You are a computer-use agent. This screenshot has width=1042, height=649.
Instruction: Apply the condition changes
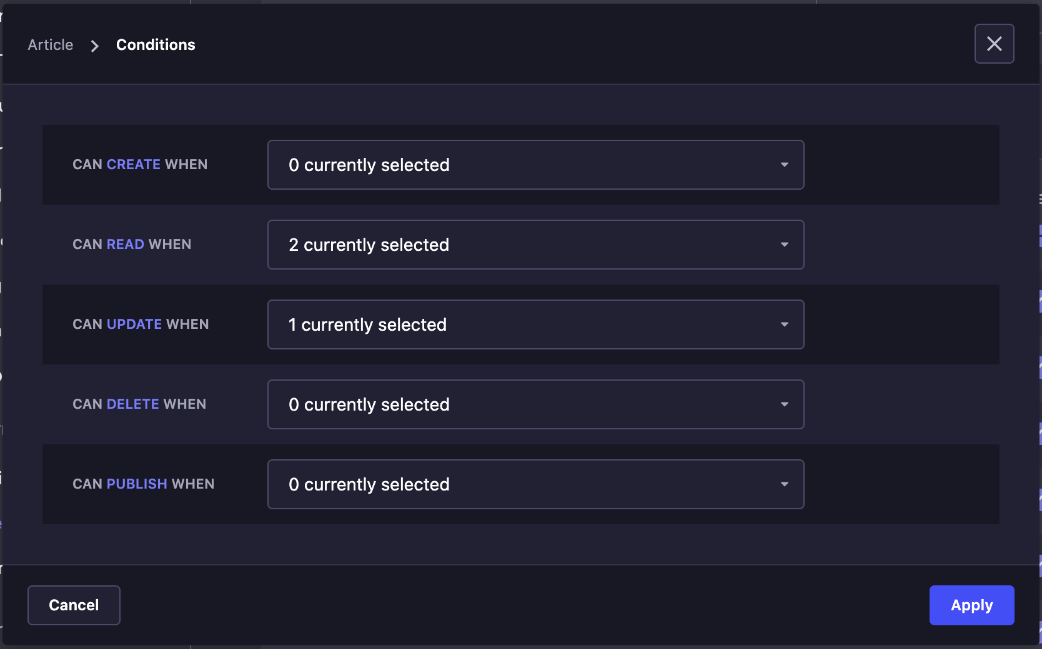coord(971,605)
